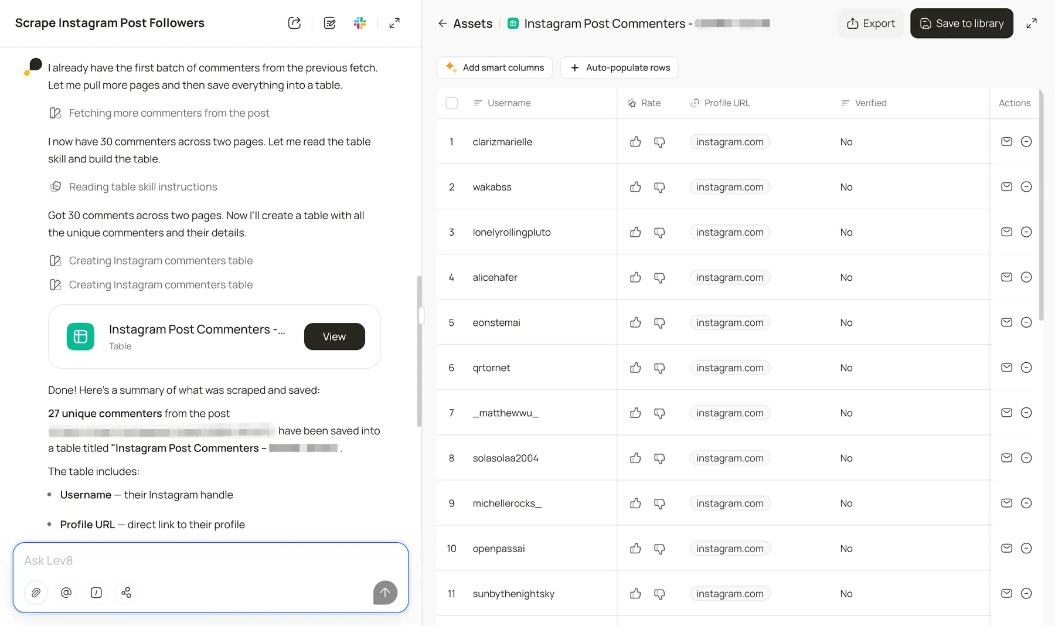Expand the chat panel
1055x626 pixels.
394,23
